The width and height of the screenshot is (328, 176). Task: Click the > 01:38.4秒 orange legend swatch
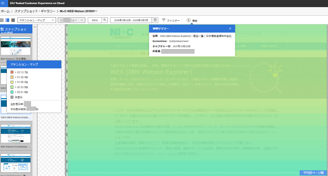pyautogui.click(x=12, y=77)
